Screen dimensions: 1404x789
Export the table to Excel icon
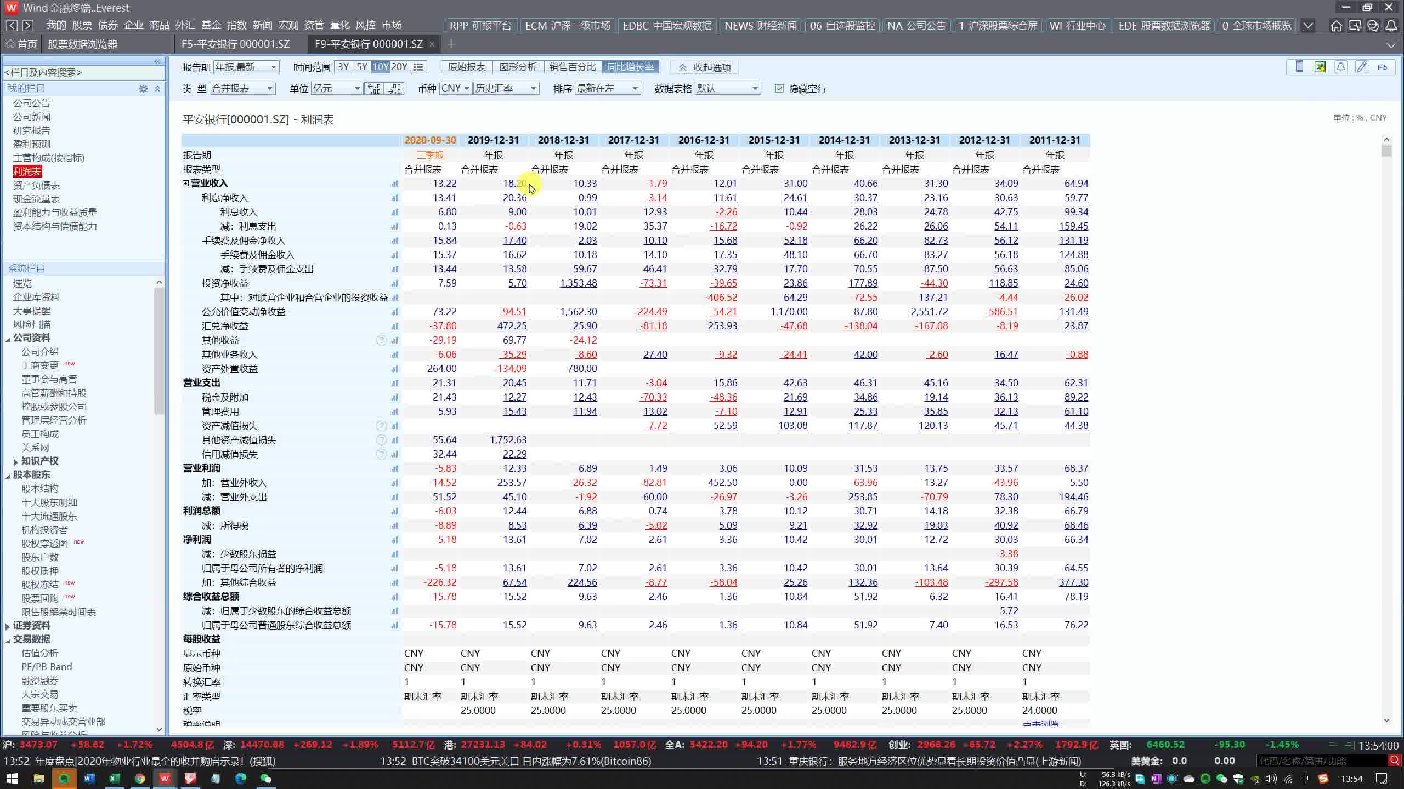[1320, 67]
